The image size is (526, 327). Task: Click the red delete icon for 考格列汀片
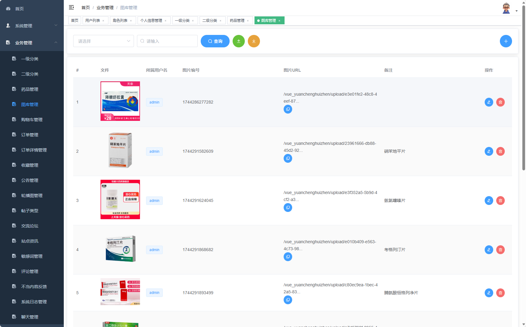pyautogui.click(x=500, y=250)
